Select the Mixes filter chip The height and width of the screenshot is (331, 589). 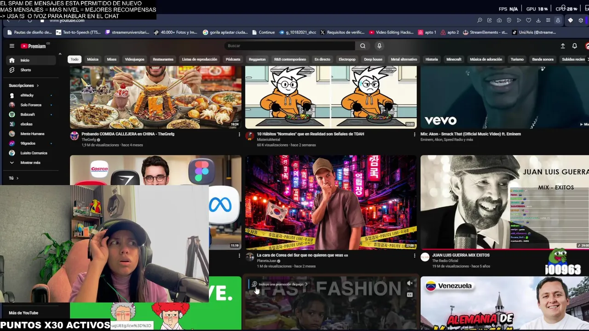point(112,59)
